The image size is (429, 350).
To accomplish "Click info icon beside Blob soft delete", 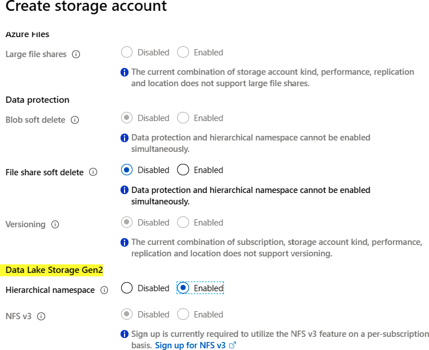I will (75, 120).
